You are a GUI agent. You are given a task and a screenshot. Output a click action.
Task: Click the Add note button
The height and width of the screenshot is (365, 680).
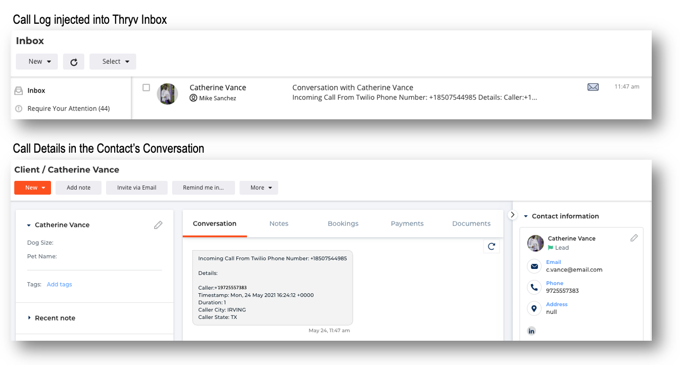click(79, 188)
